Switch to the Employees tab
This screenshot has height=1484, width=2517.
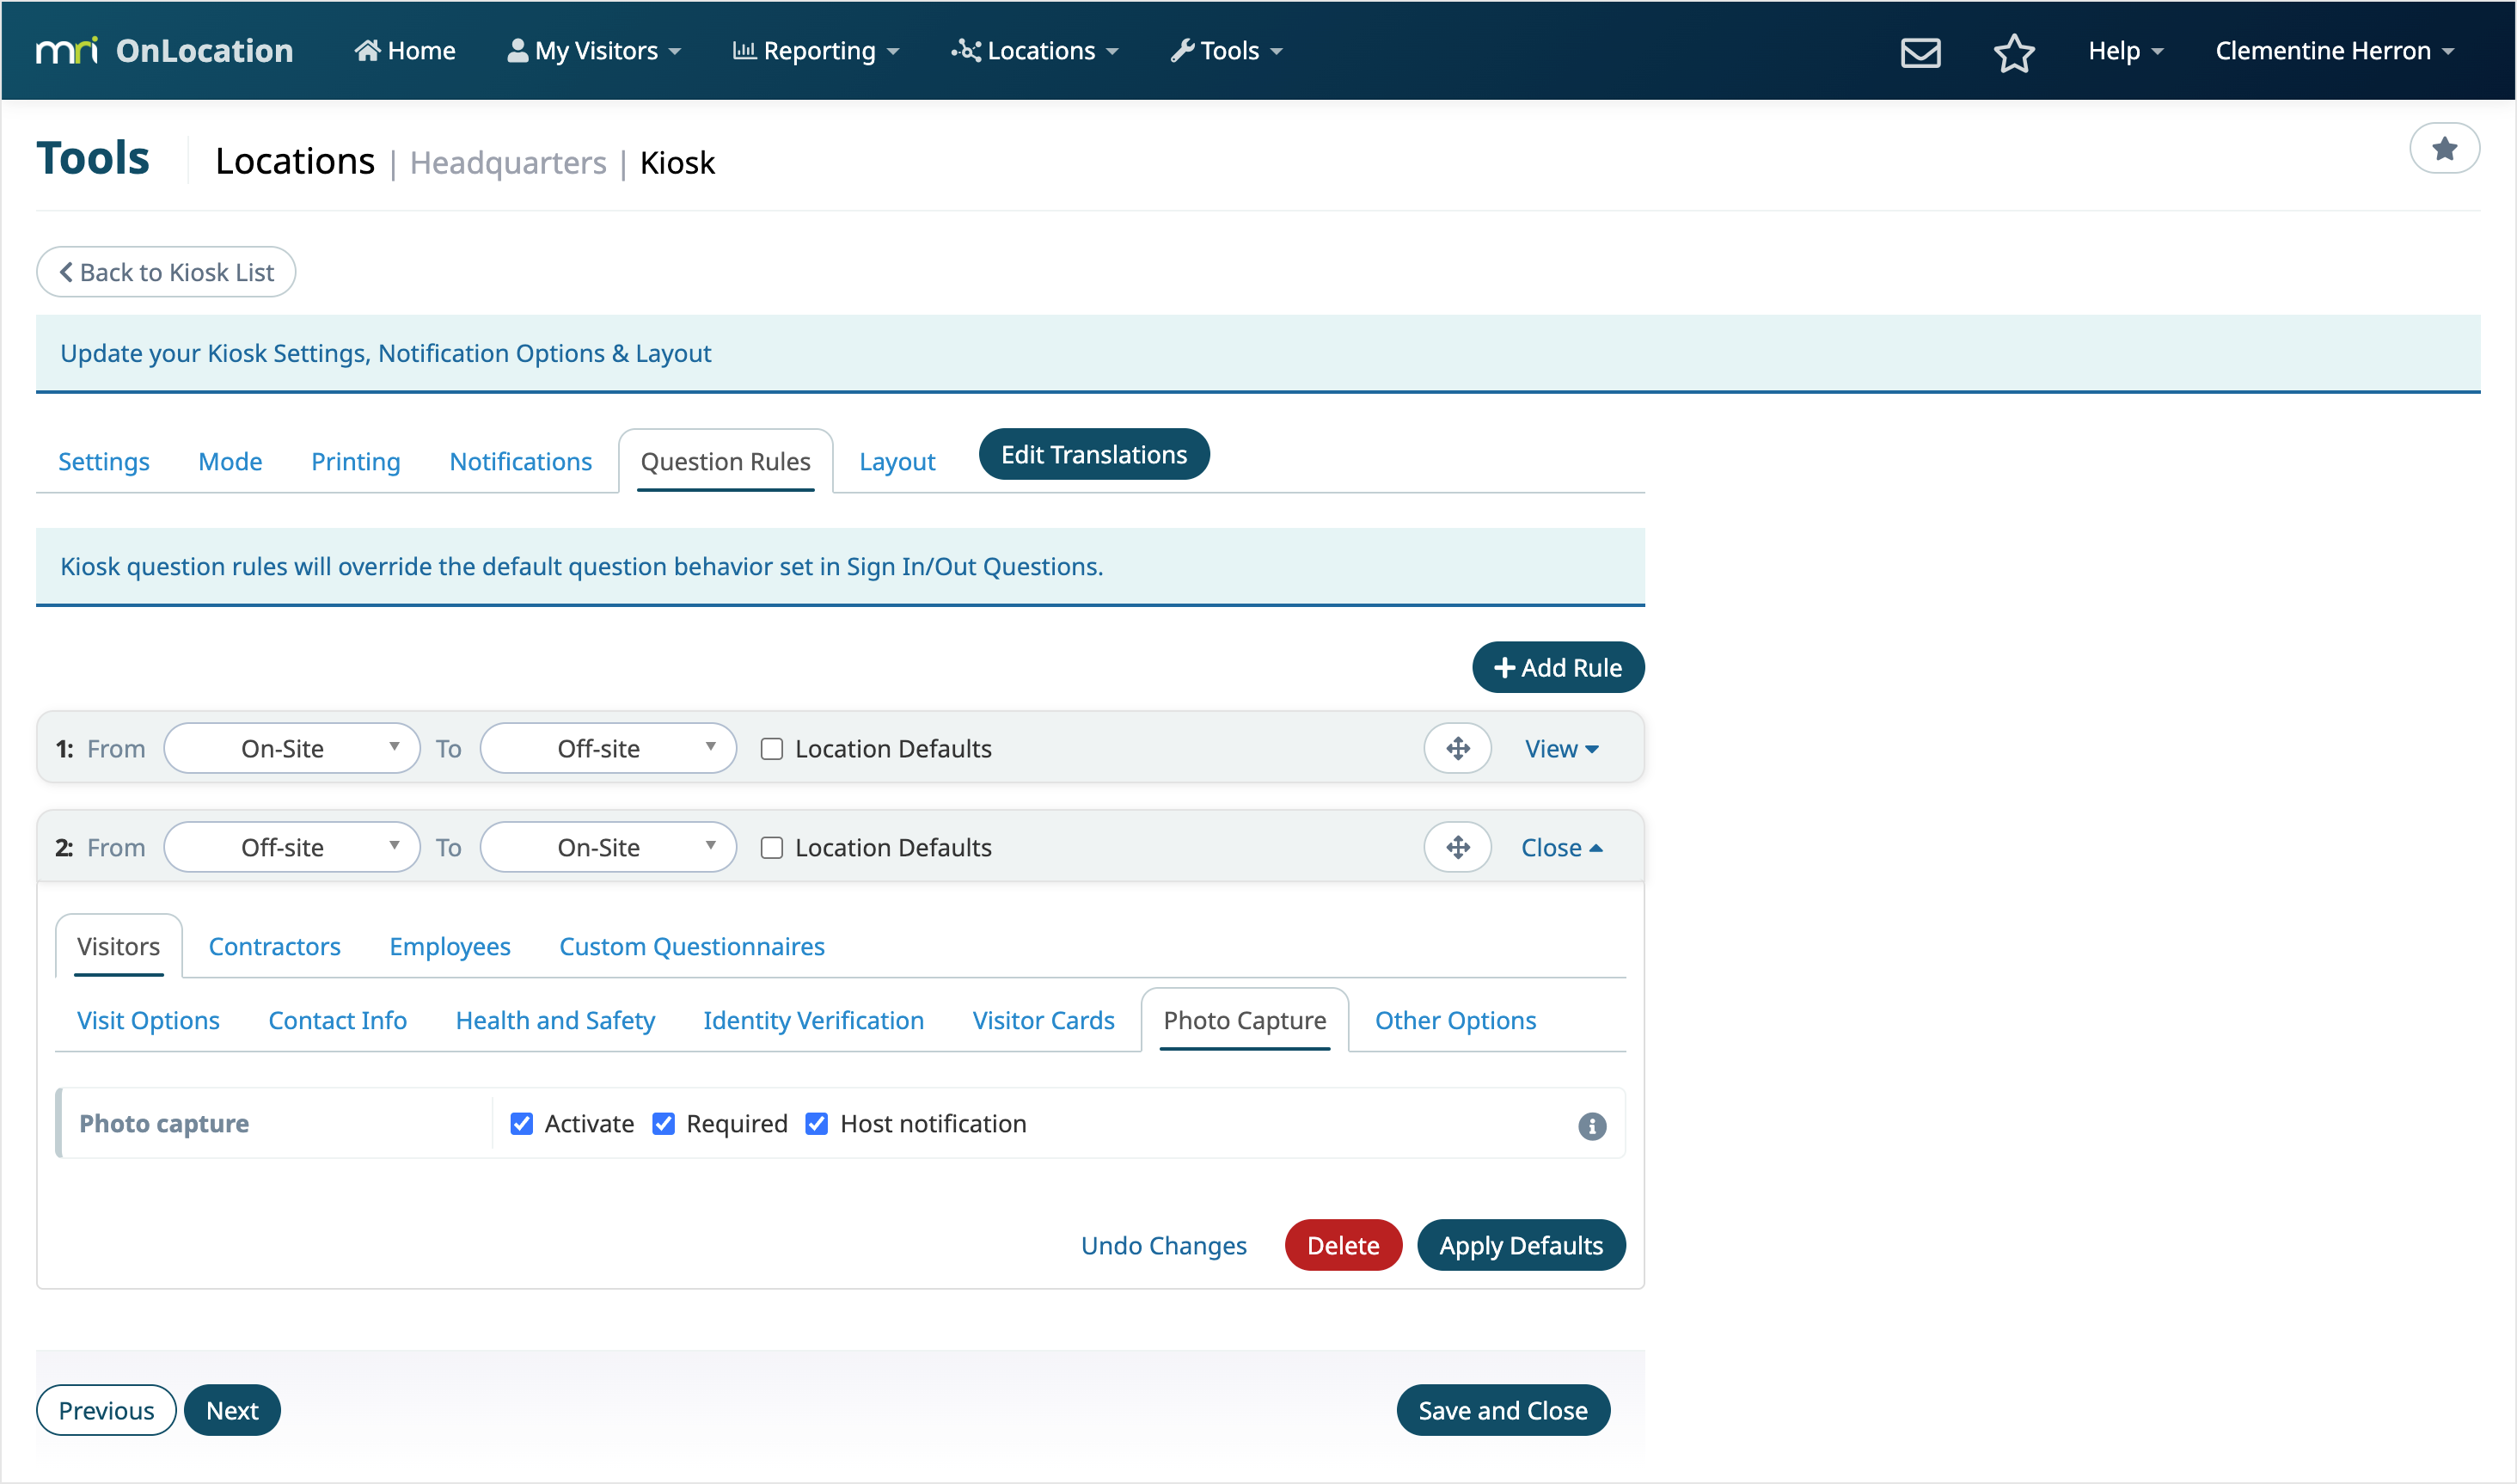coord(450,946)
